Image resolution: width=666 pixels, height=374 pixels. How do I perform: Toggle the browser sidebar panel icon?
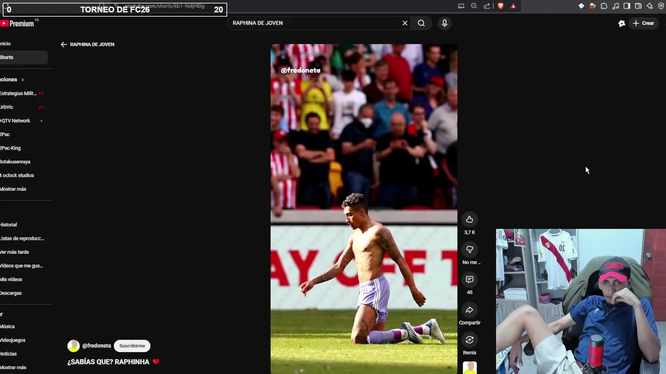click(x=627, y=6)
